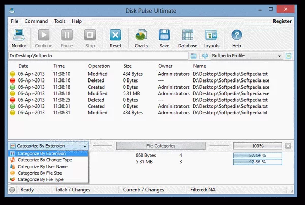
Task: Sort by the Owner column header
Action: [x=165, y=66]
